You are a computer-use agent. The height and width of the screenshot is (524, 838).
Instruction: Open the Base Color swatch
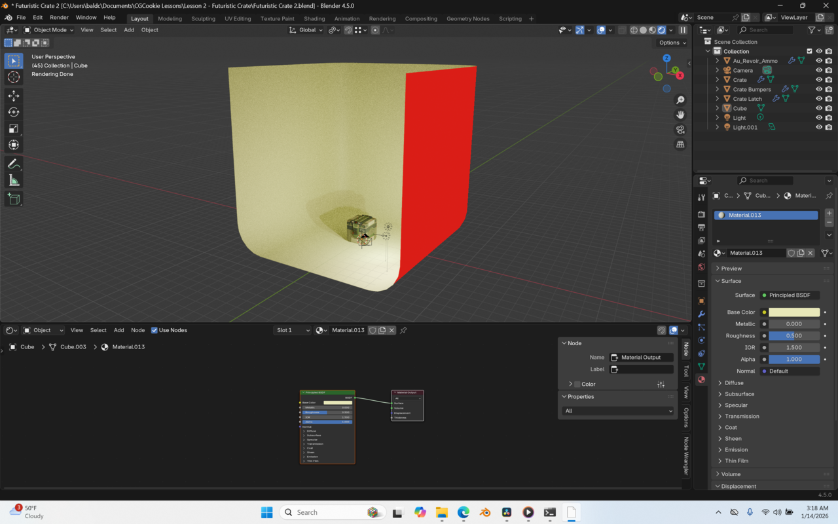click(794, 312)
